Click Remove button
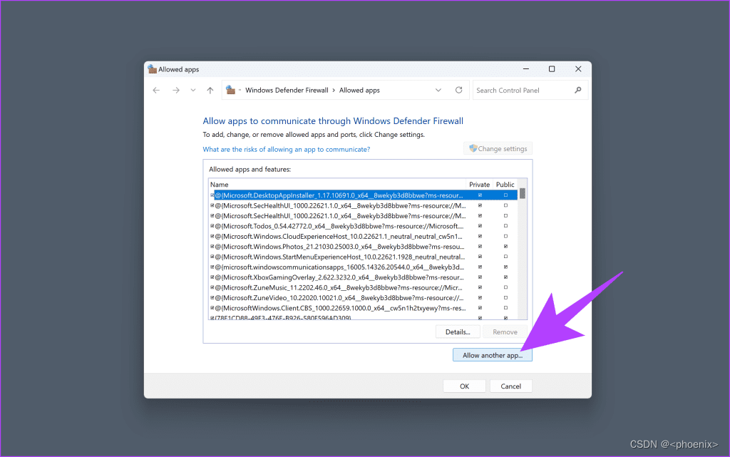Screen dimensions: 730x457 505,332
